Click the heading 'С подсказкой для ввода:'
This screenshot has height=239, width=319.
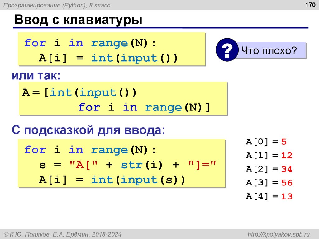pos(88,130)
